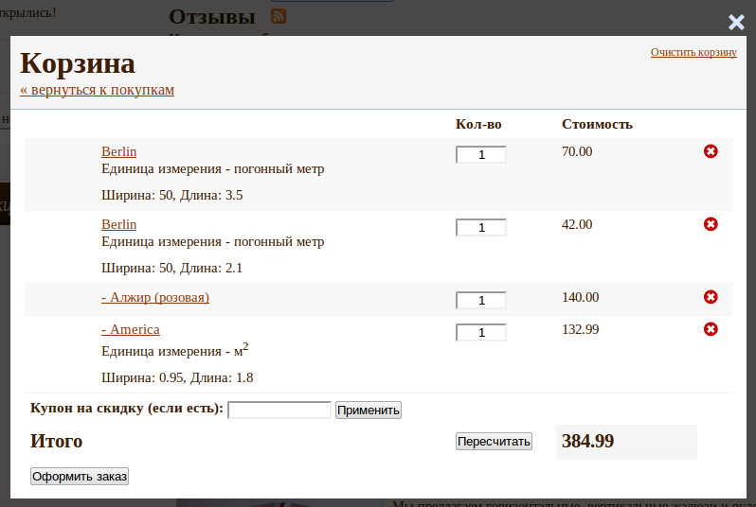Click the Применить coupon button
This screenshot has width=756, height=507.
click(x=369, y=411)
